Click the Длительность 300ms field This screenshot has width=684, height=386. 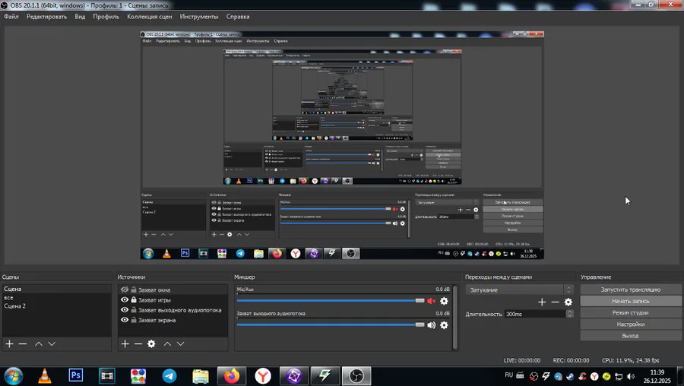pos(535,314)
